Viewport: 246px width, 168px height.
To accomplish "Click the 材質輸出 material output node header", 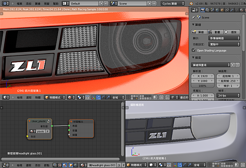I will pos(81,121).
